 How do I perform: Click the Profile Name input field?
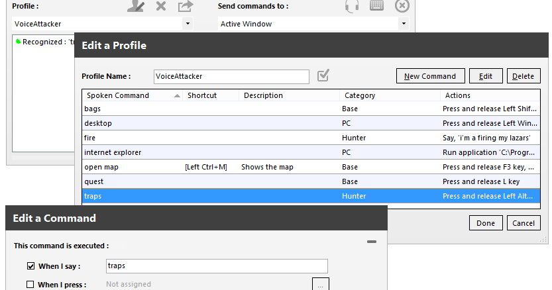(231, 76)
